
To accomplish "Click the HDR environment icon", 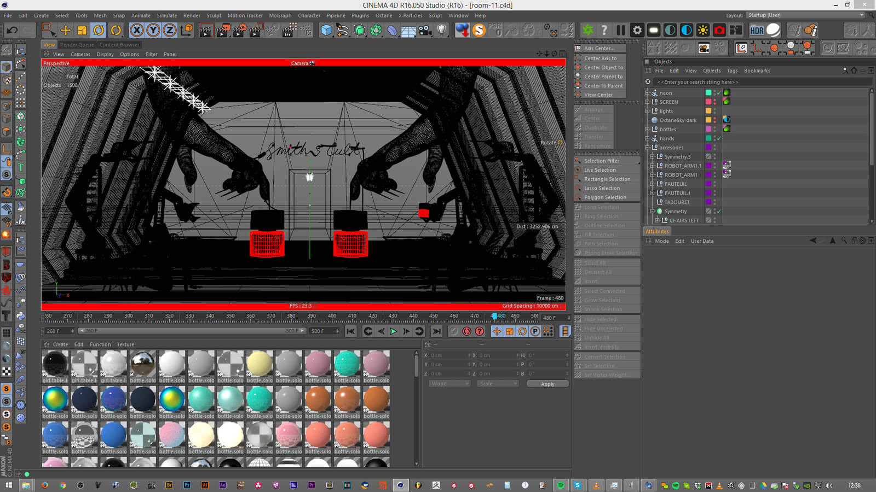I will pyautogui.click(x=757, y=30).
